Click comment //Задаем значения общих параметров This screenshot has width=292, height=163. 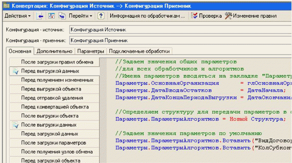point(176,62)
